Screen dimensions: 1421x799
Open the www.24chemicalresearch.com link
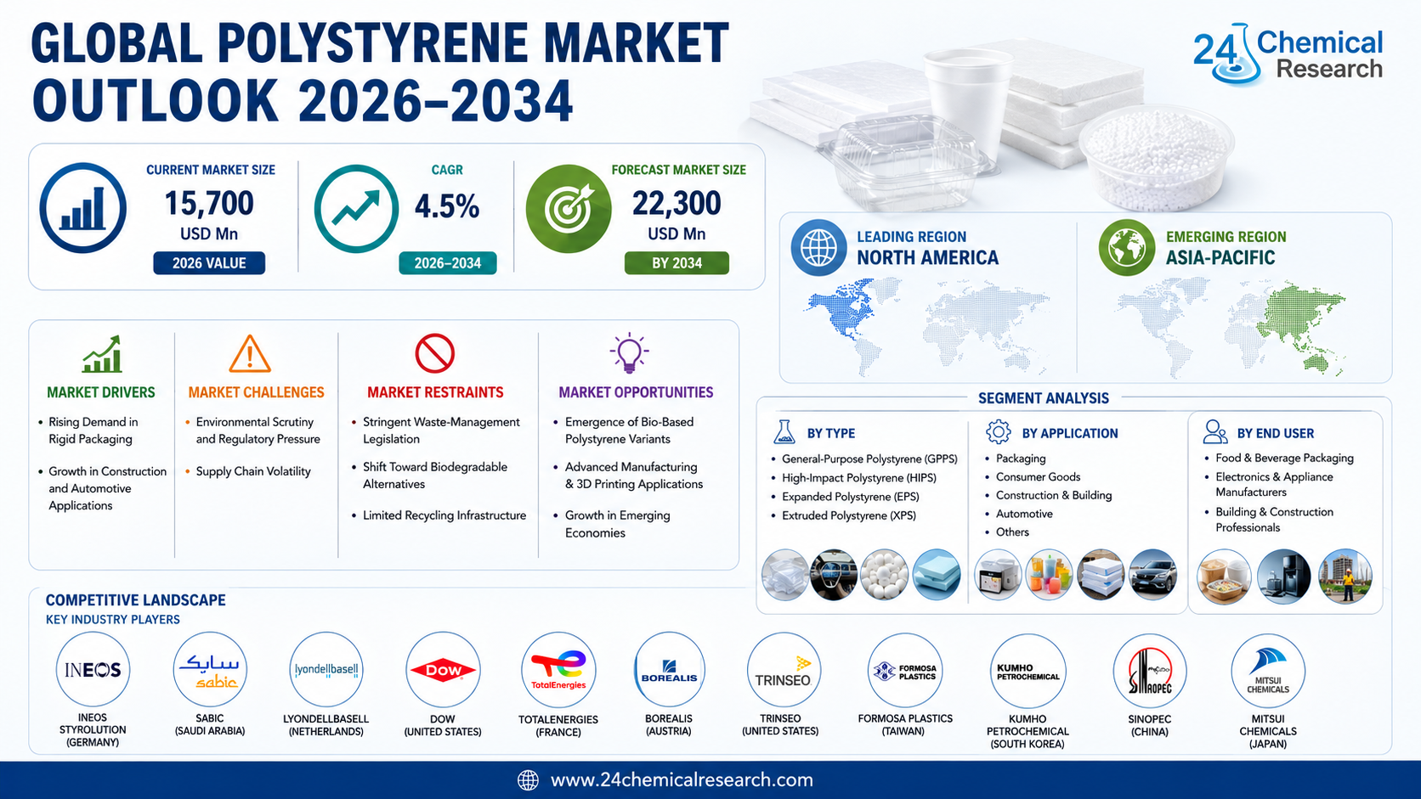point(682,780)
